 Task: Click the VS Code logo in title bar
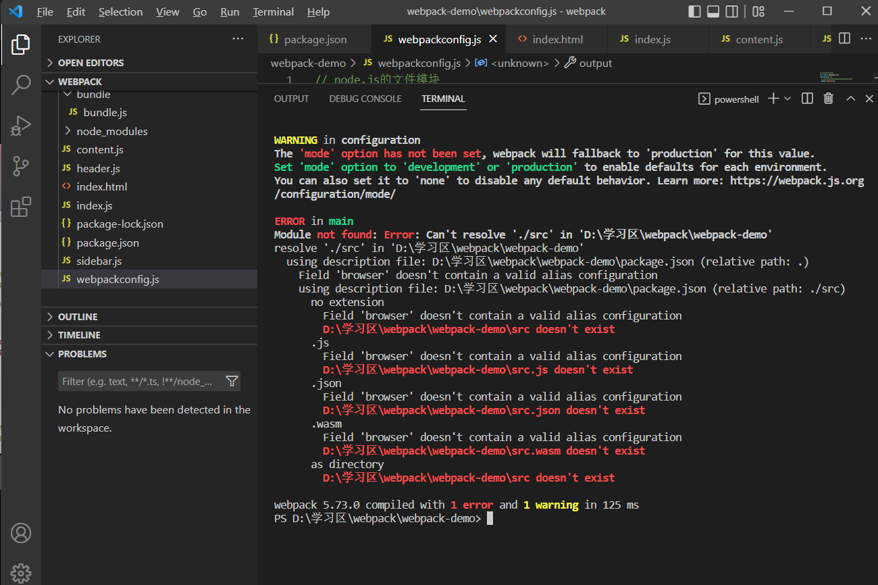[16, 11]
